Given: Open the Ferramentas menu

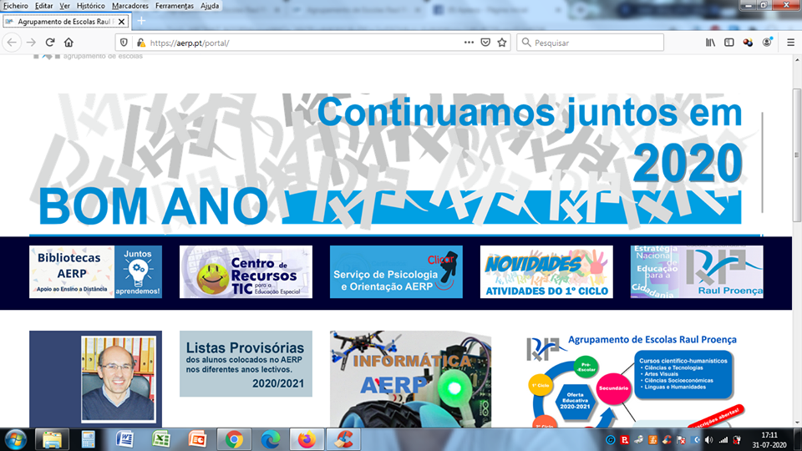Looking at the screenshot, I should click(x=175, y=6).
